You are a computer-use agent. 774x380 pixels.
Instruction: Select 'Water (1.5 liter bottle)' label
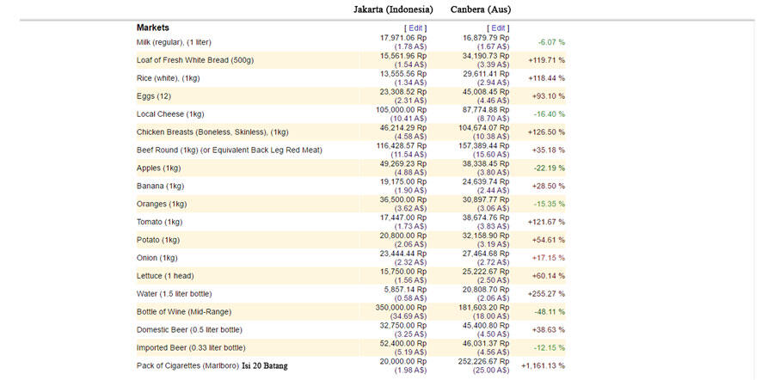(175, 294)
